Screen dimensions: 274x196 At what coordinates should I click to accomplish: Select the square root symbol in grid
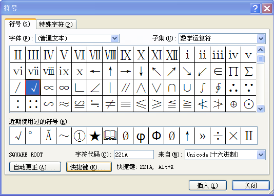[33, 88]
